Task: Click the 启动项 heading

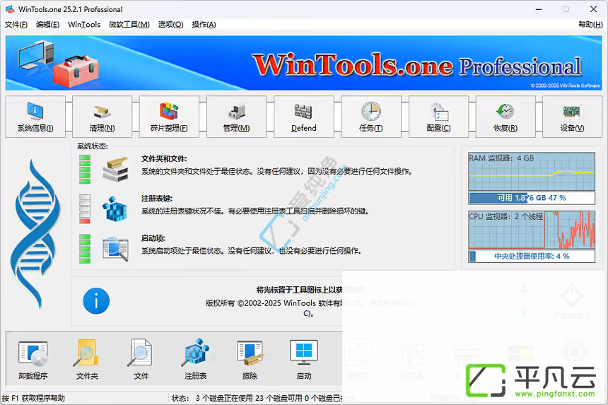Action: click(153, 238)
